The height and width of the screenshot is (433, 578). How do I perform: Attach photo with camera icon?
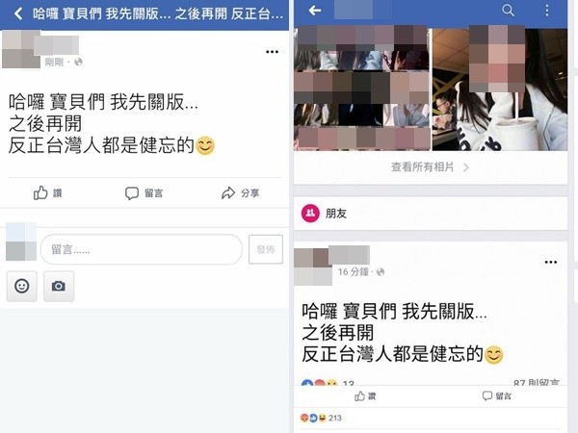pyautogui.click(x=59, y=286)
